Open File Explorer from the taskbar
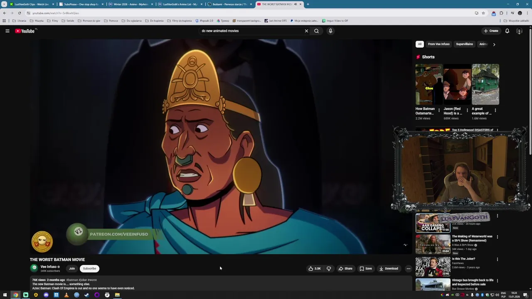 [117, 295]
